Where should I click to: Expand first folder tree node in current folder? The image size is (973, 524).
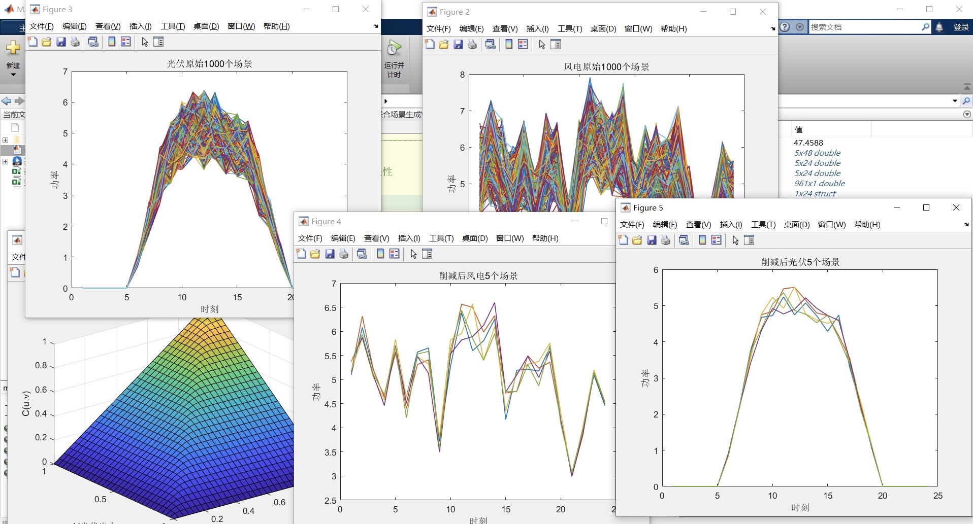(x=5, y=140)
